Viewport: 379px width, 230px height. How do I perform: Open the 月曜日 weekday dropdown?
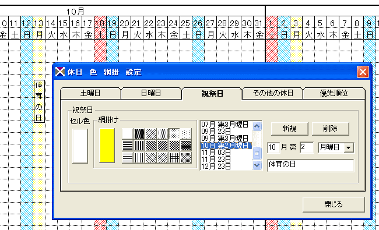pos(349,148)
